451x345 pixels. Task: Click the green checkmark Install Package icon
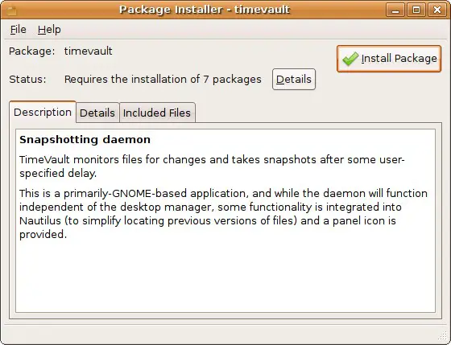[x=350, y=59]
